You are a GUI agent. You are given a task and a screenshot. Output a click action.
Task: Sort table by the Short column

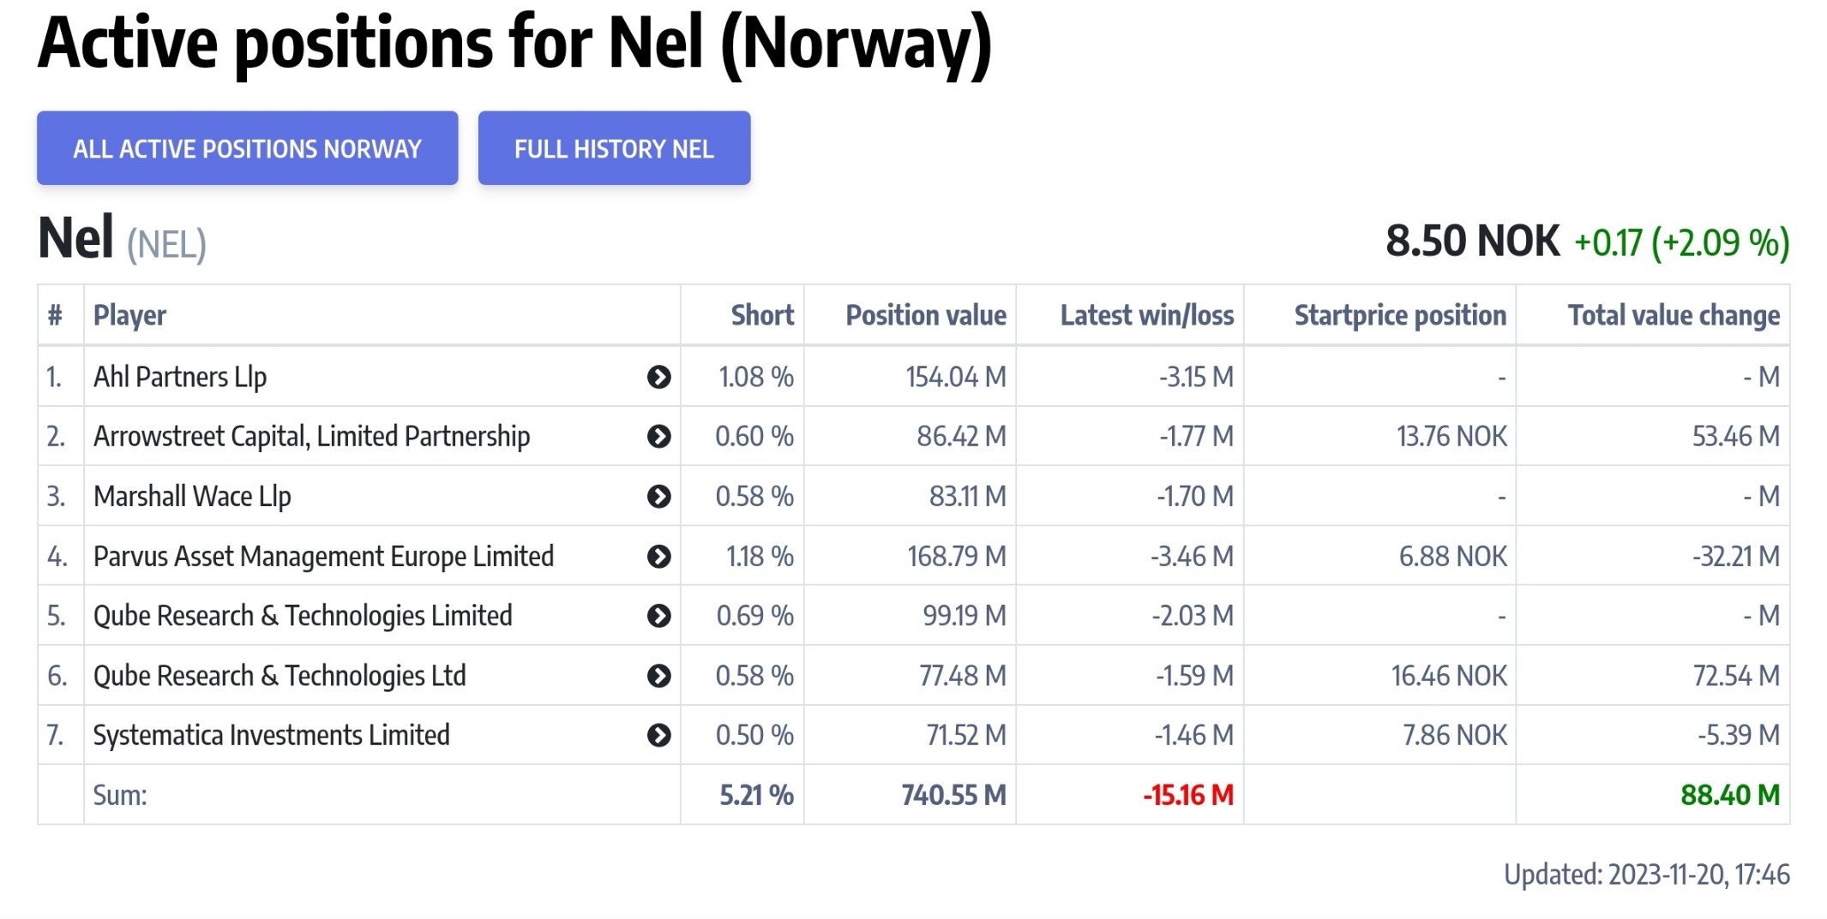pos(760,315)
